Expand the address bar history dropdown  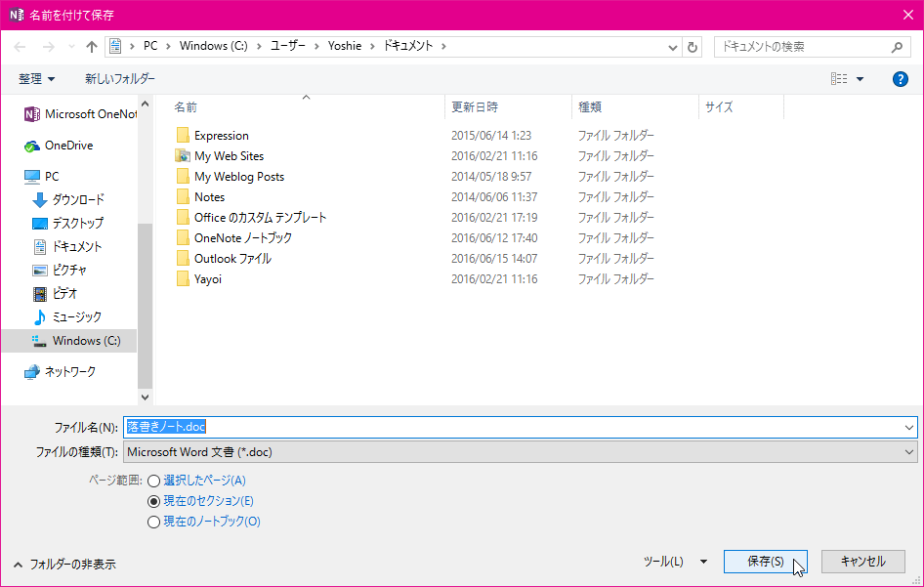click(x=672, y=47)
